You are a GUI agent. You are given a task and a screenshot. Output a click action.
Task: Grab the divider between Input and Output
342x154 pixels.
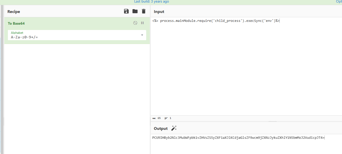click(x=272, y=121)
